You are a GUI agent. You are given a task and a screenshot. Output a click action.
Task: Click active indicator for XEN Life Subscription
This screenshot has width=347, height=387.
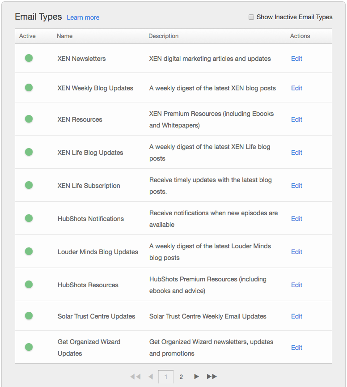[x=29, y=185]
